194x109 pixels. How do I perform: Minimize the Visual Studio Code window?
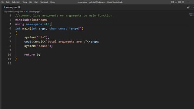(189, 2)
